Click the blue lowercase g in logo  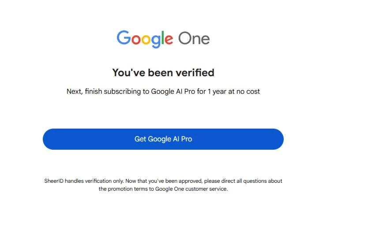click(x=156, y=42)
